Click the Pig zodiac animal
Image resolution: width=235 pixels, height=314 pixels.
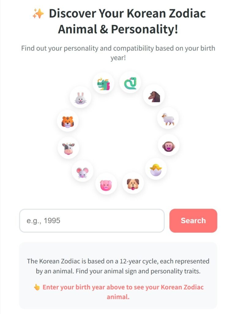[x=106, y=183]
